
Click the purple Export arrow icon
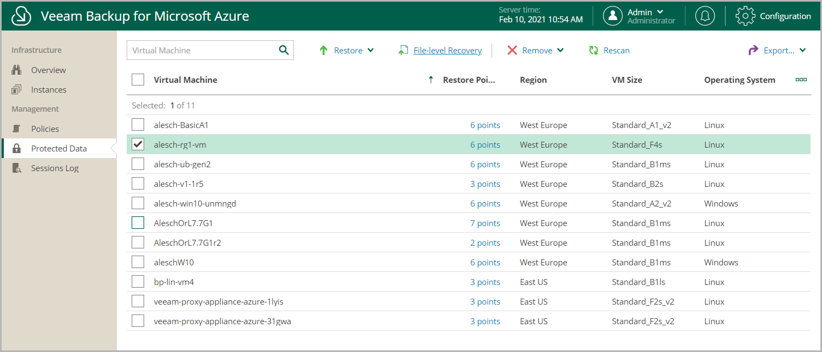[x=753, y=50]
